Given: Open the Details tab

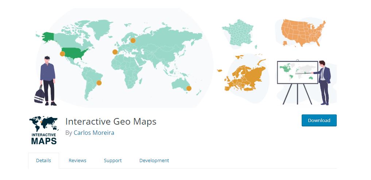Looking at the screenshot, I should pos(43,161).
